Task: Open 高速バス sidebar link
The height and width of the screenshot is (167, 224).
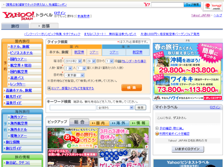Action: pyautogui.click(x=17, y=78)
